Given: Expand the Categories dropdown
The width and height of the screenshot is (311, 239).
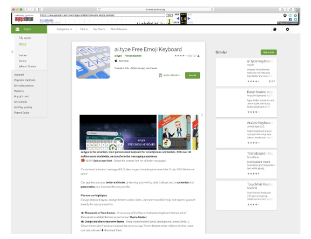Looking at the screenshot, I should coord(64,29).
